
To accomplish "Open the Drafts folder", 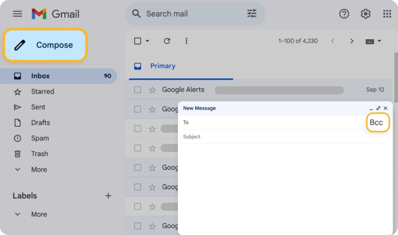I will click(40, 123).
